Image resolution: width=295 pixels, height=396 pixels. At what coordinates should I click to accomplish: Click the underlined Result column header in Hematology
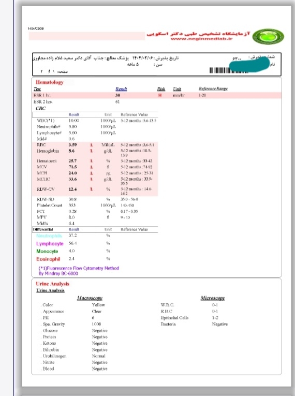pos(121,89)
